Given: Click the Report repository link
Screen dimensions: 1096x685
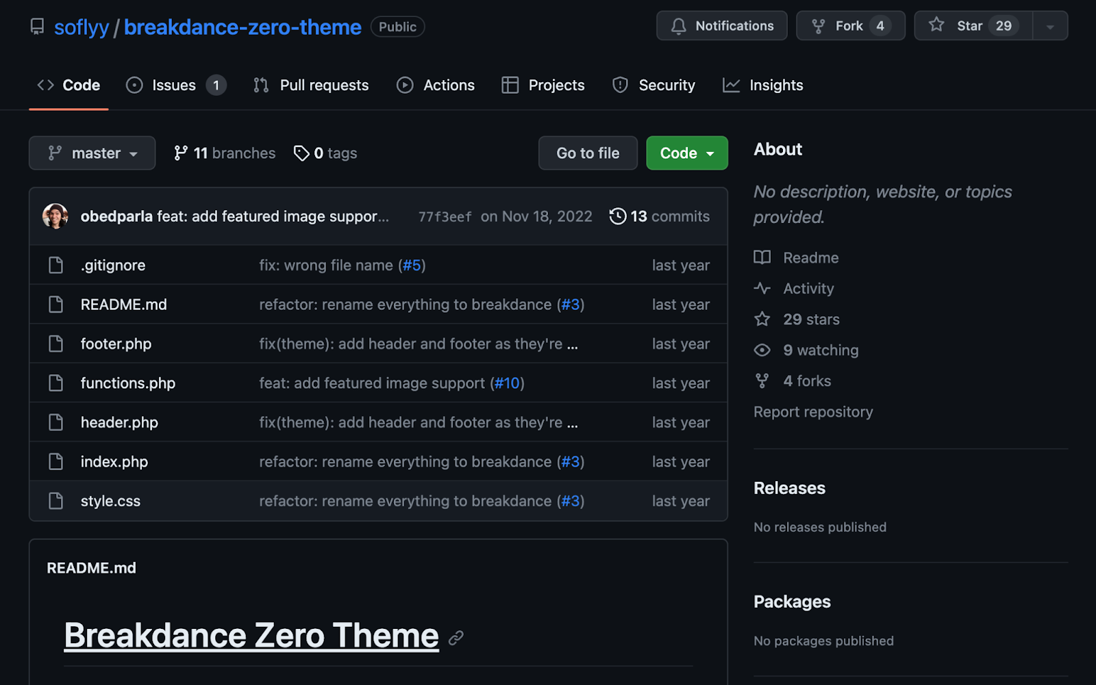Looking at the screenshot, I should [813, 412].
